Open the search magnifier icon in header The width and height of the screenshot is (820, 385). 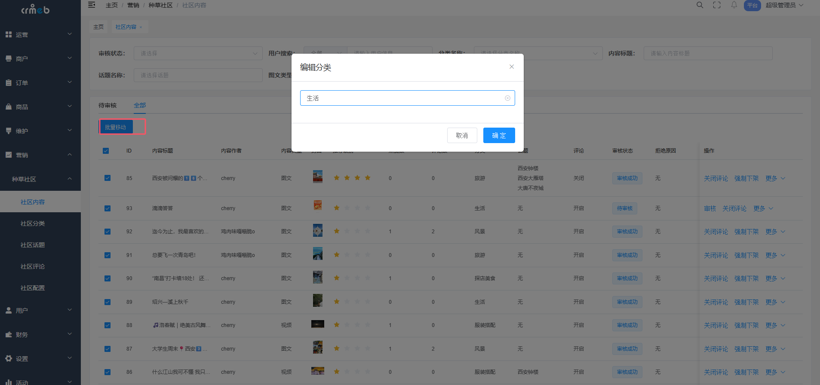click(700, 5)
